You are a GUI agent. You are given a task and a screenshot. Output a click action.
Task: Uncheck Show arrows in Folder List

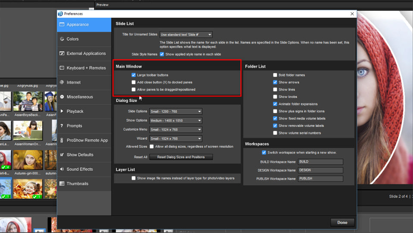pos(275,82)
